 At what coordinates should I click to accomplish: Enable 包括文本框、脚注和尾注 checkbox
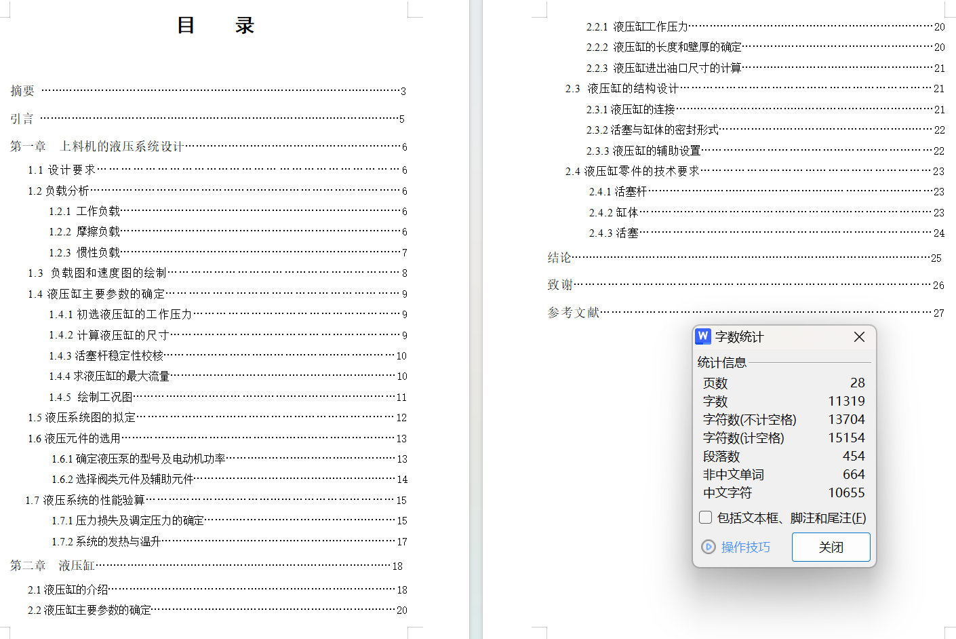pyautogui.click(x=706, y=518)
